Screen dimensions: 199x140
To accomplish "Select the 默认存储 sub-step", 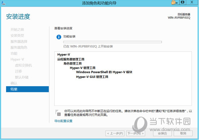I will click(22, 77).
